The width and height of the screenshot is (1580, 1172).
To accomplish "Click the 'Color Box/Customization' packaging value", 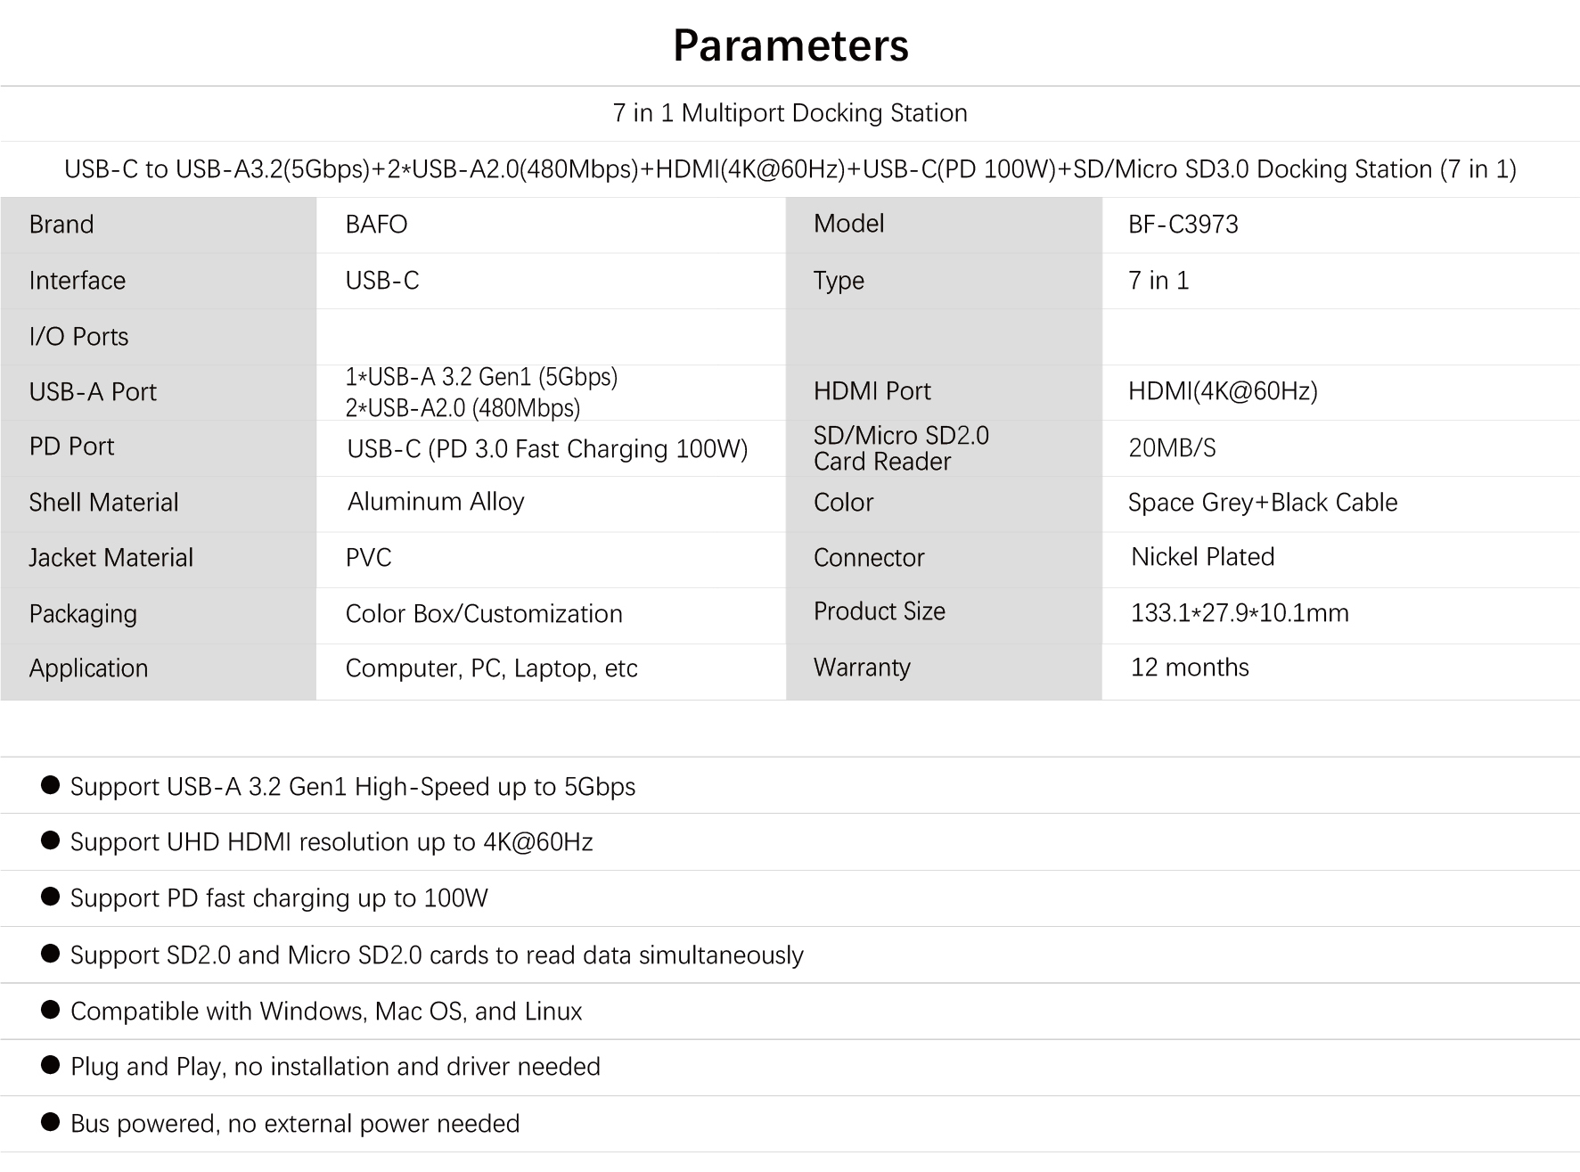I will [x=483, y=614].
